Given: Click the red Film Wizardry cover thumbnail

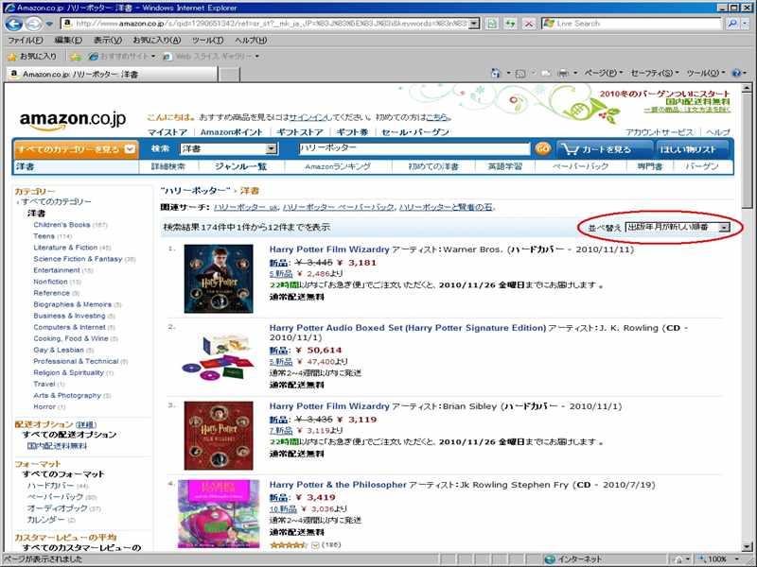Looking at the screenshot, I should pyautogui.click(x=219, y=436).
